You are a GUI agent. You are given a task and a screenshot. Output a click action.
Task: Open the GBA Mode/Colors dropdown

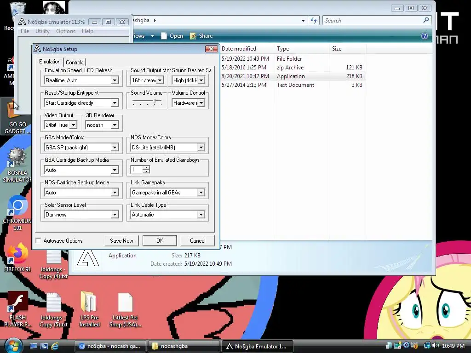(x=115, y=148)
